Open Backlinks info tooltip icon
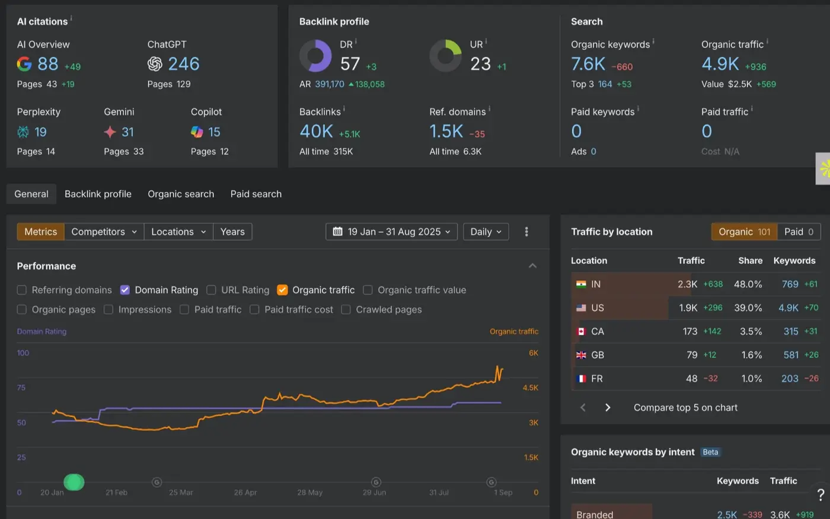 [x=344, y=110]
